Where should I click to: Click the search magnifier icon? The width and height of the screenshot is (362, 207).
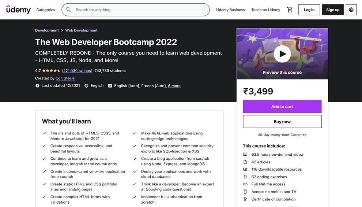(68, 10)
